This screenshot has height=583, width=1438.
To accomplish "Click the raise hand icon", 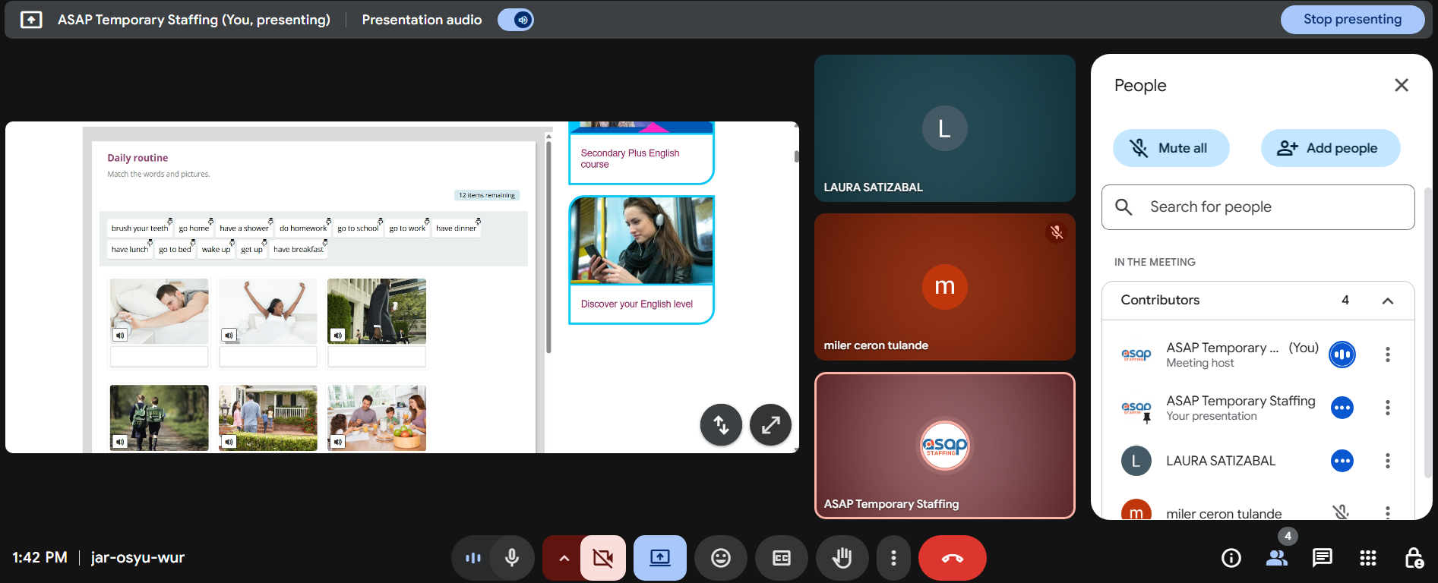I will pos(842,558).
